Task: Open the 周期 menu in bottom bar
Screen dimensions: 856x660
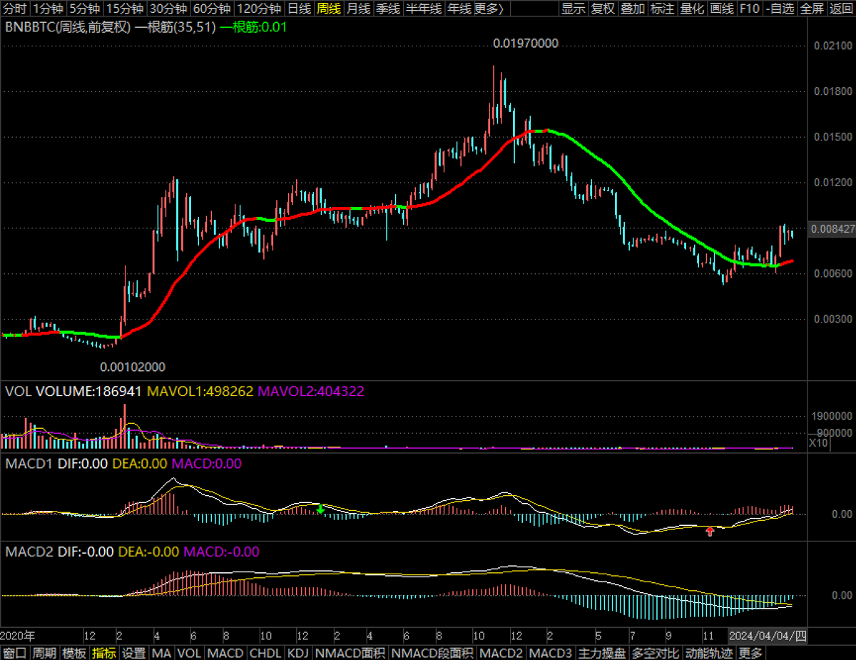Action: pos(44,653)
